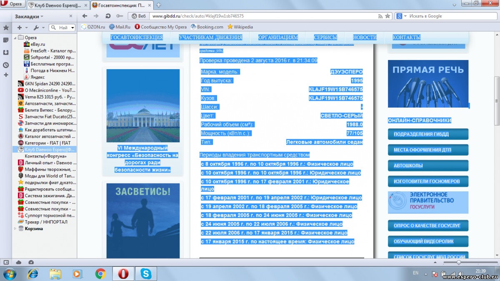Reload the page with the refresh icon
The width and height of the screenshot is (500, 281).
tap(108, 16)
